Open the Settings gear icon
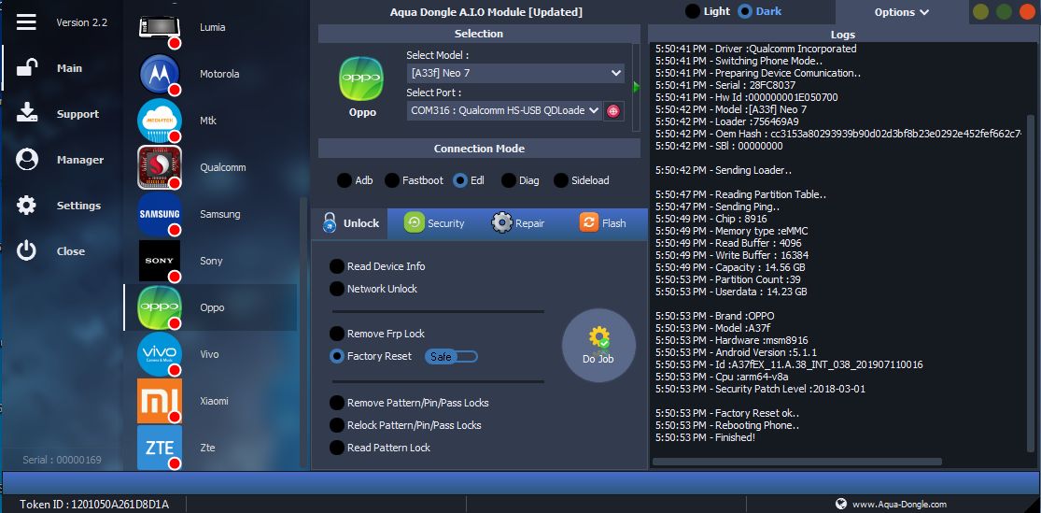The image size is (1041, 513). (x=26, y=206)
